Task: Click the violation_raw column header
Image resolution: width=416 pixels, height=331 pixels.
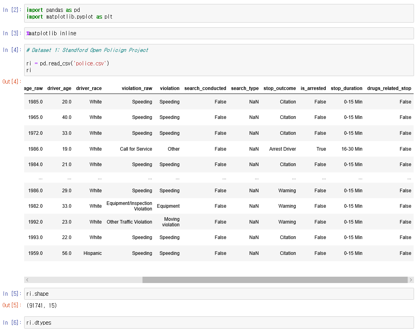Action: coord(137,88)
